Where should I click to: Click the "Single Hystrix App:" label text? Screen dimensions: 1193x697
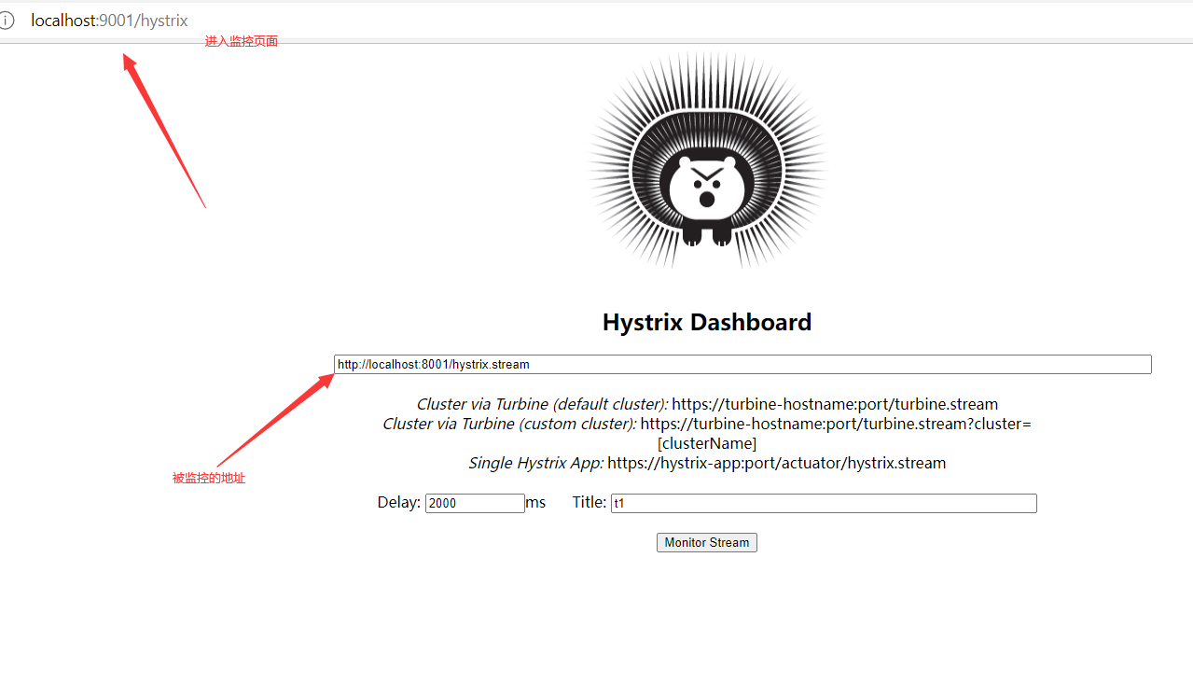coord(535,463)
